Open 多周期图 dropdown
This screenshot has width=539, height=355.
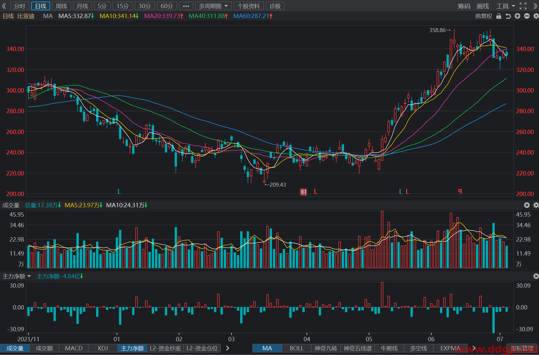point(213,6)
